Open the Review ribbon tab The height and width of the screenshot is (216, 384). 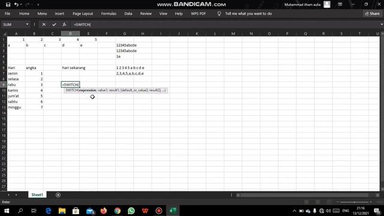click(x=146, y=13)
